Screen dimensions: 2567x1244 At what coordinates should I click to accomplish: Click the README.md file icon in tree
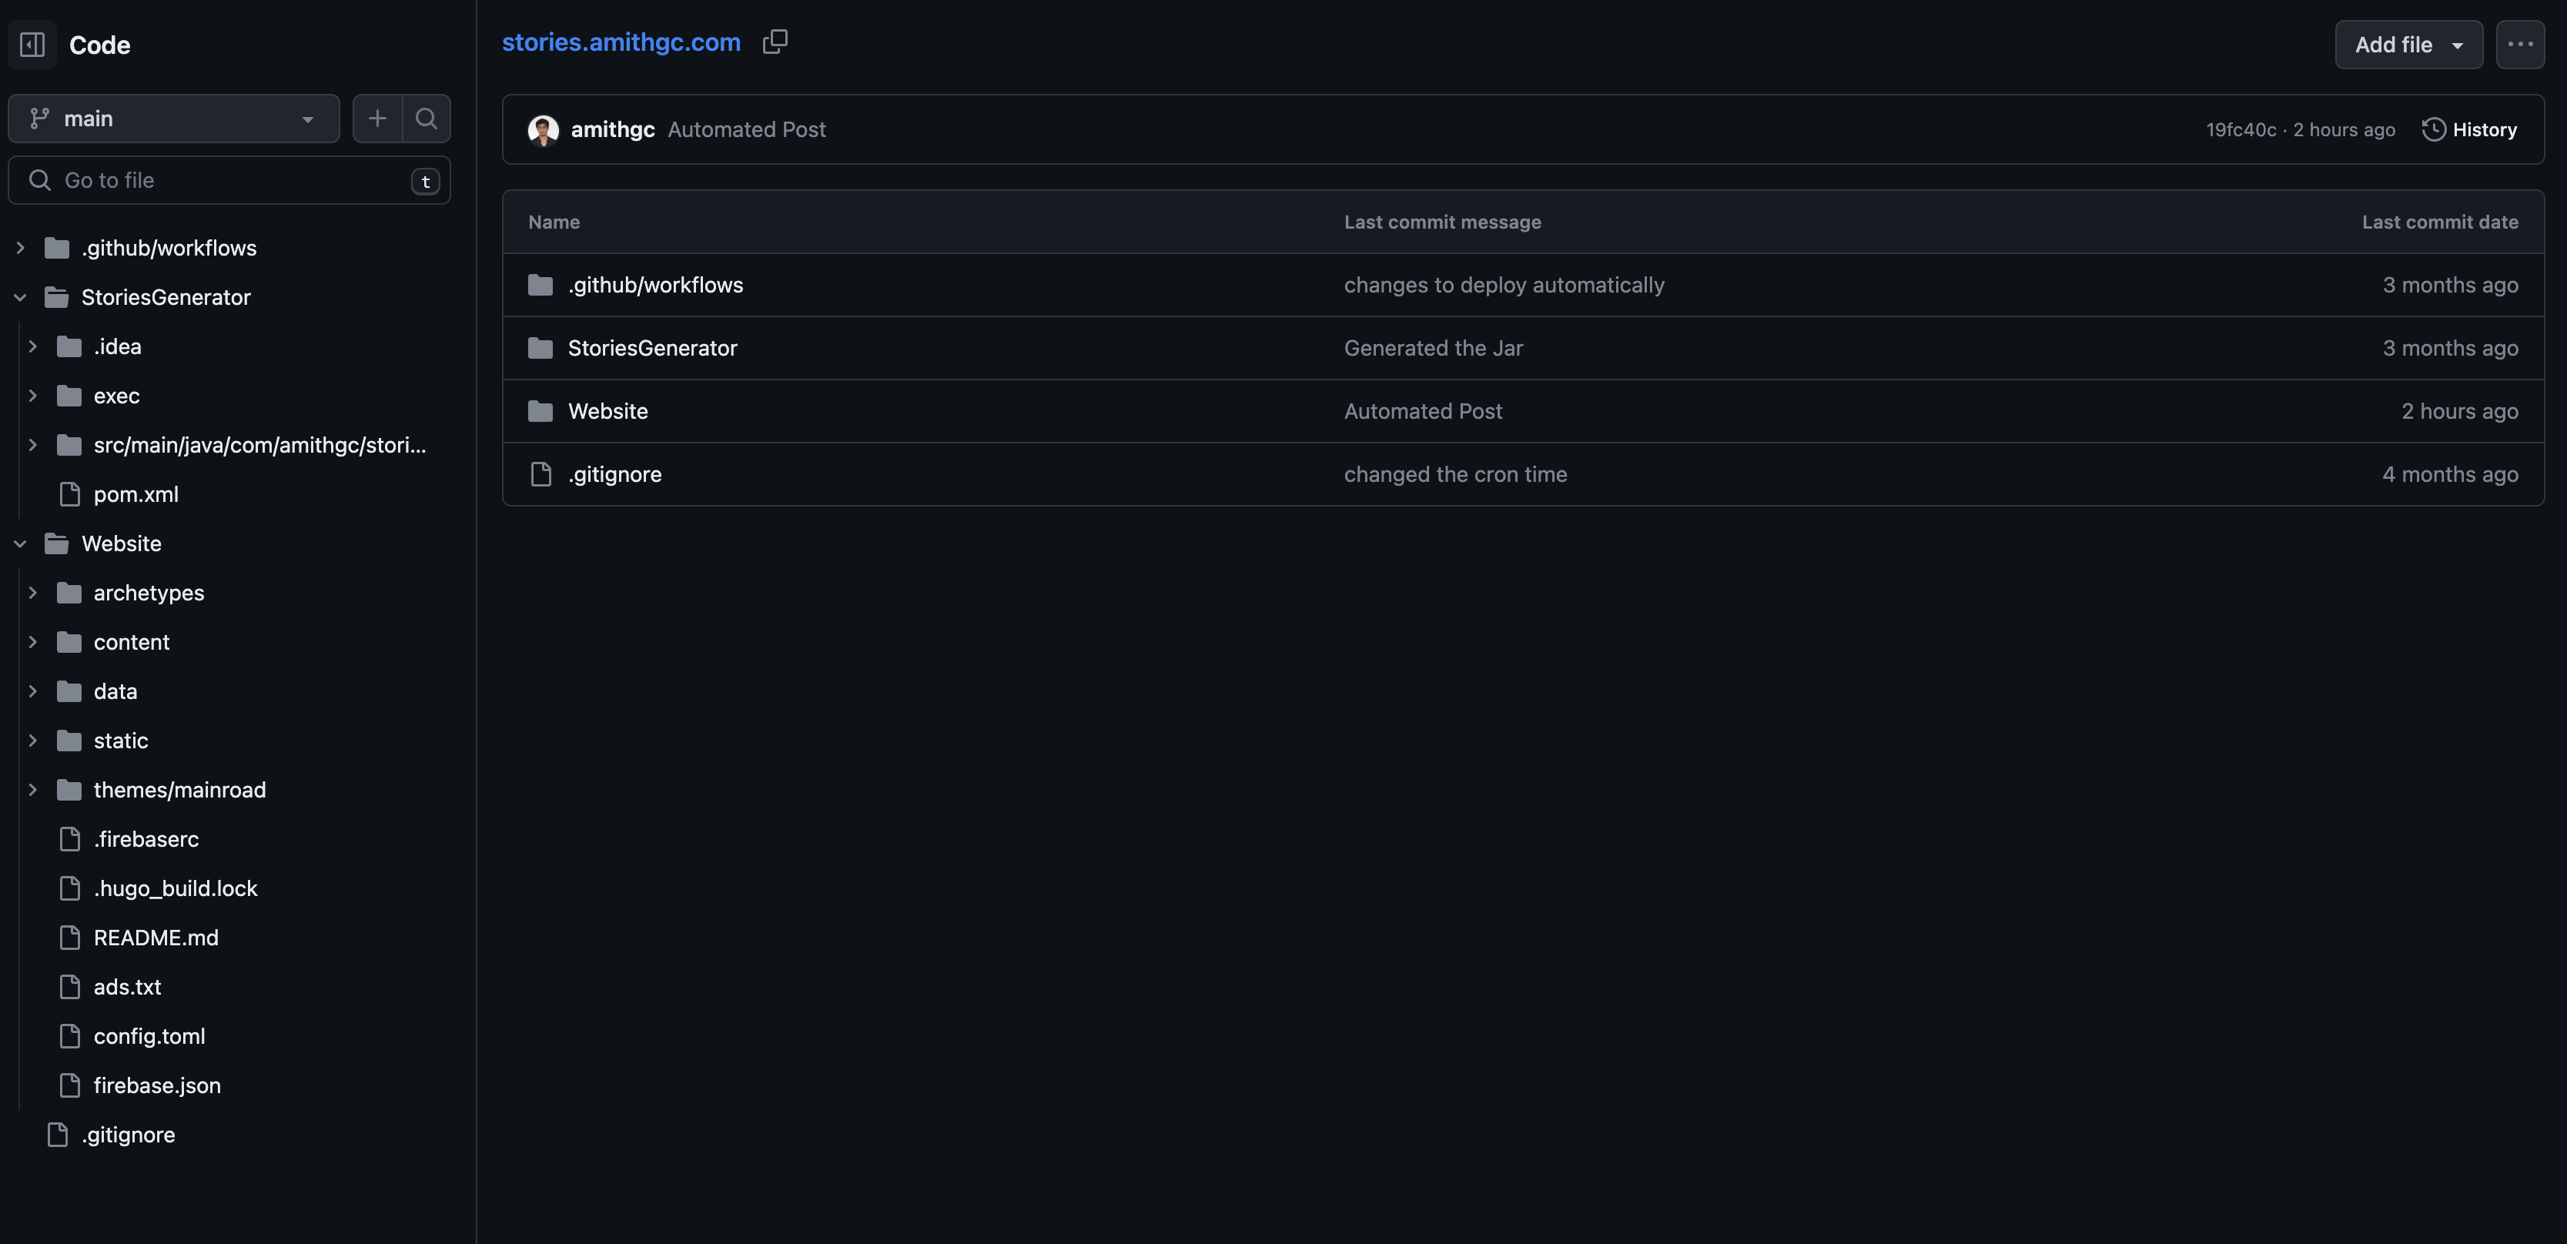(x=70, y=938)
